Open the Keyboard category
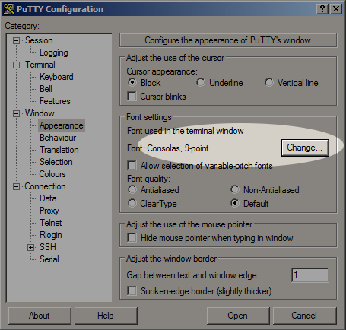This screenshot has height=330, width=346. coord(56,77)
